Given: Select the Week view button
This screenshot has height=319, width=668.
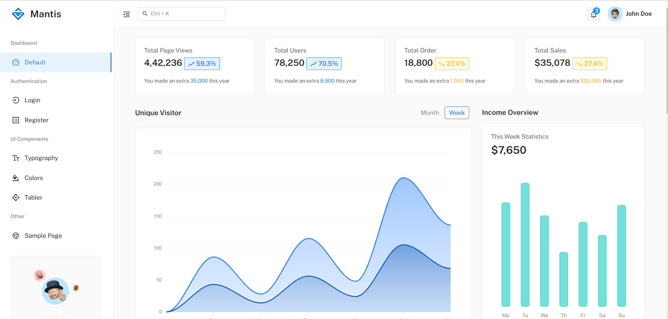Looking at the screenshot, I should [x=457, y=113].
